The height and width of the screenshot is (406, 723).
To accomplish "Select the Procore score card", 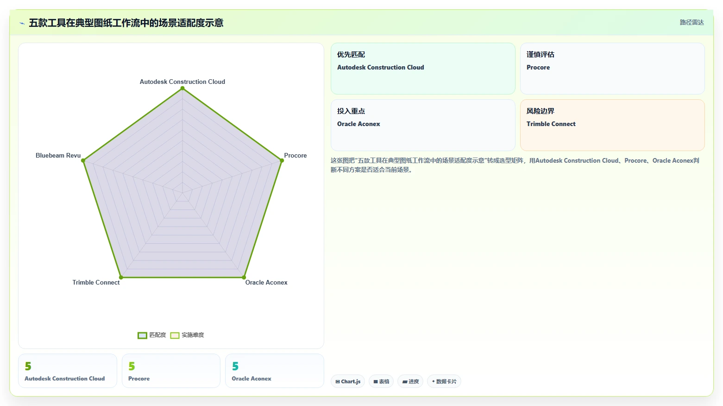I will coord(171,371).
